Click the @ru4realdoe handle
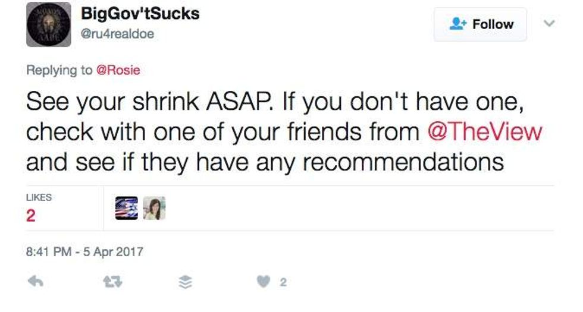 [x=118, y=34]
